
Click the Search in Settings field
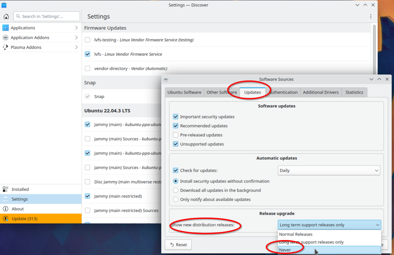[x=47, y=17]
